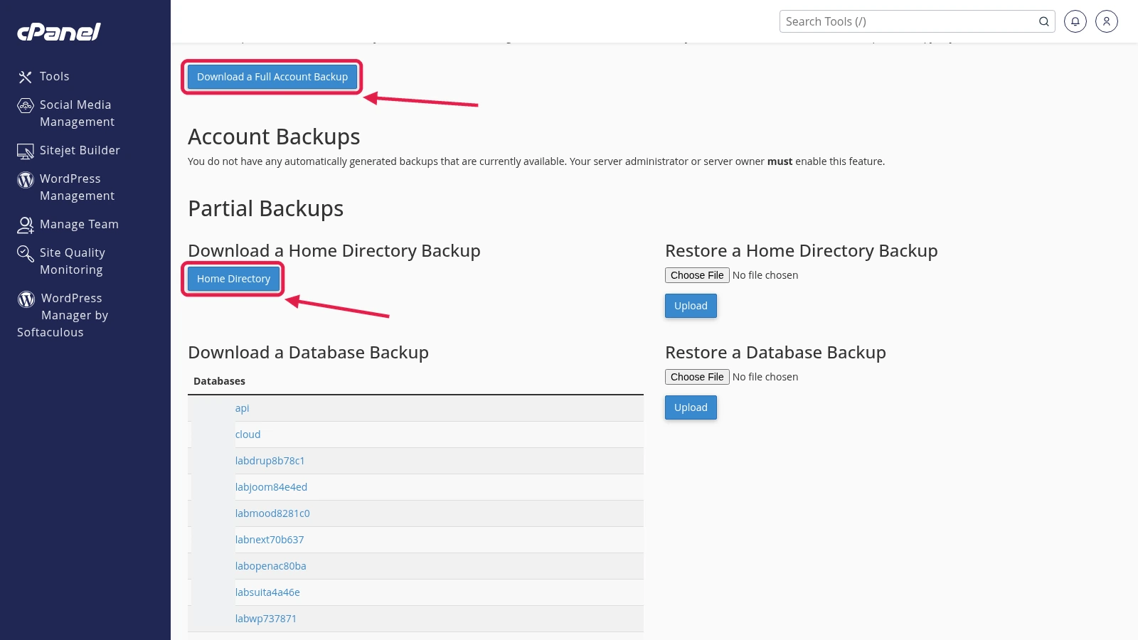
Task: Click the Databases column header
Action: pos(219,381)
